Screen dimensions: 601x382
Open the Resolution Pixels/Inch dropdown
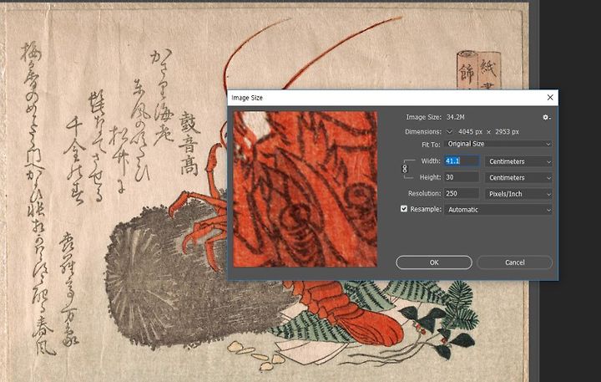tap(518, 193)
